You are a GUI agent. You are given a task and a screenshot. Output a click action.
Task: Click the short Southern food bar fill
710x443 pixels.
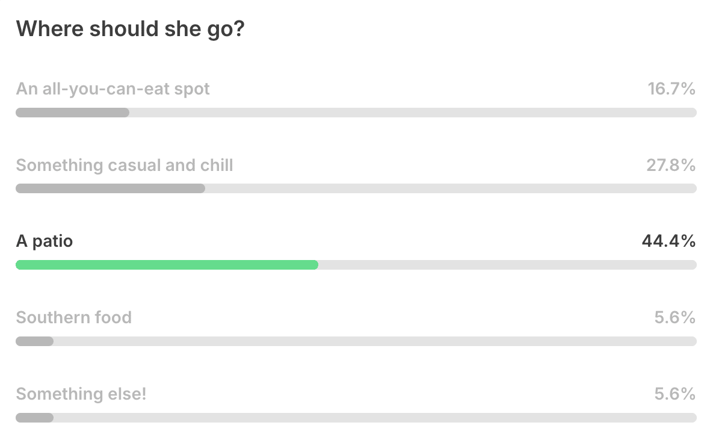[x=35, y=341]
